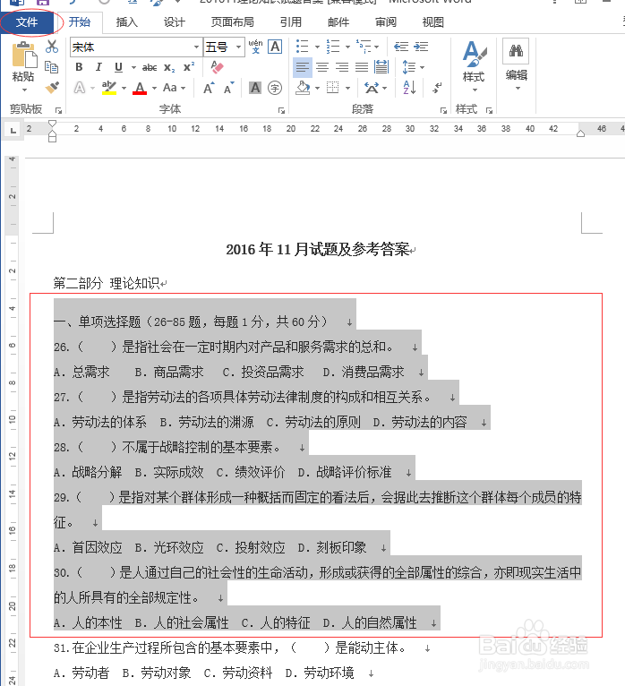Open the 文件 (File) tab
Screen dimensions: 625x686
coord(27,21)
